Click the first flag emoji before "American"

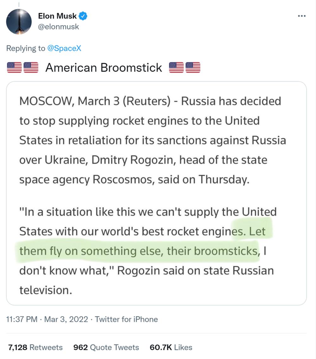point(15,68)
